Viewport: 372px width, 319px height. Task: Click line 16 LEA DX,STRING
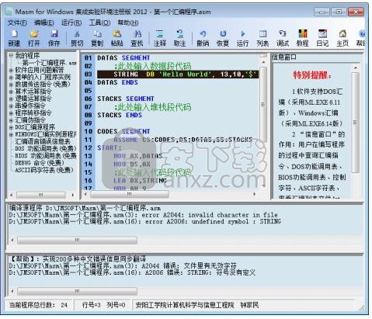[x=140, y=181]
